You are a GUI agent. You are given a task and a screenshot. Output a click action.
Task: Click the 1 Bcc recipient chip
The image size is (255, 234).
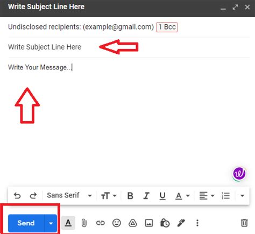pyautogui.click(x=167, y=27)
